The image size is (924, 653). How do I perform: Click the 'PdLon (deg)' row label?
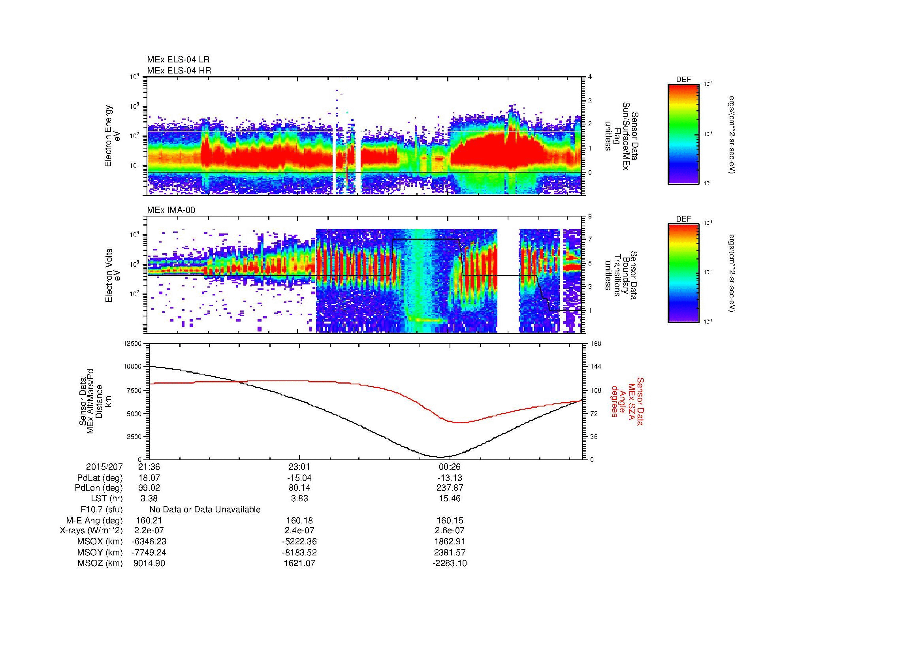[x=99, y=488]
